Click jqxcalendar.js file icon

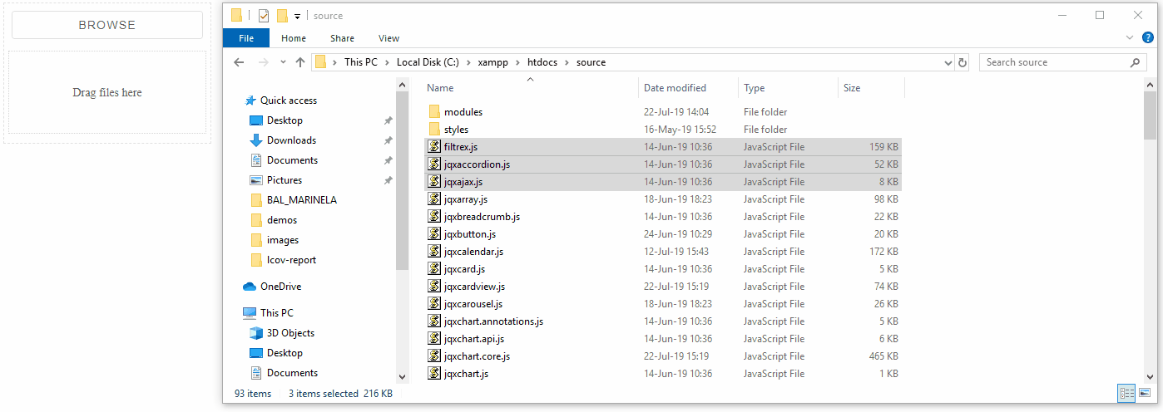433,252
